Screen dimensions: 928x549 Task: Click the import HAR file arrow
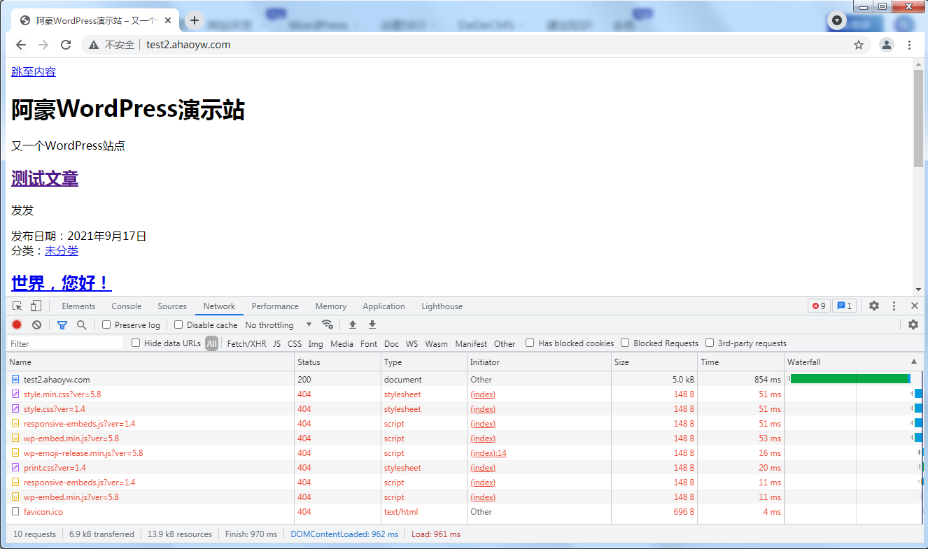[353, 325]
